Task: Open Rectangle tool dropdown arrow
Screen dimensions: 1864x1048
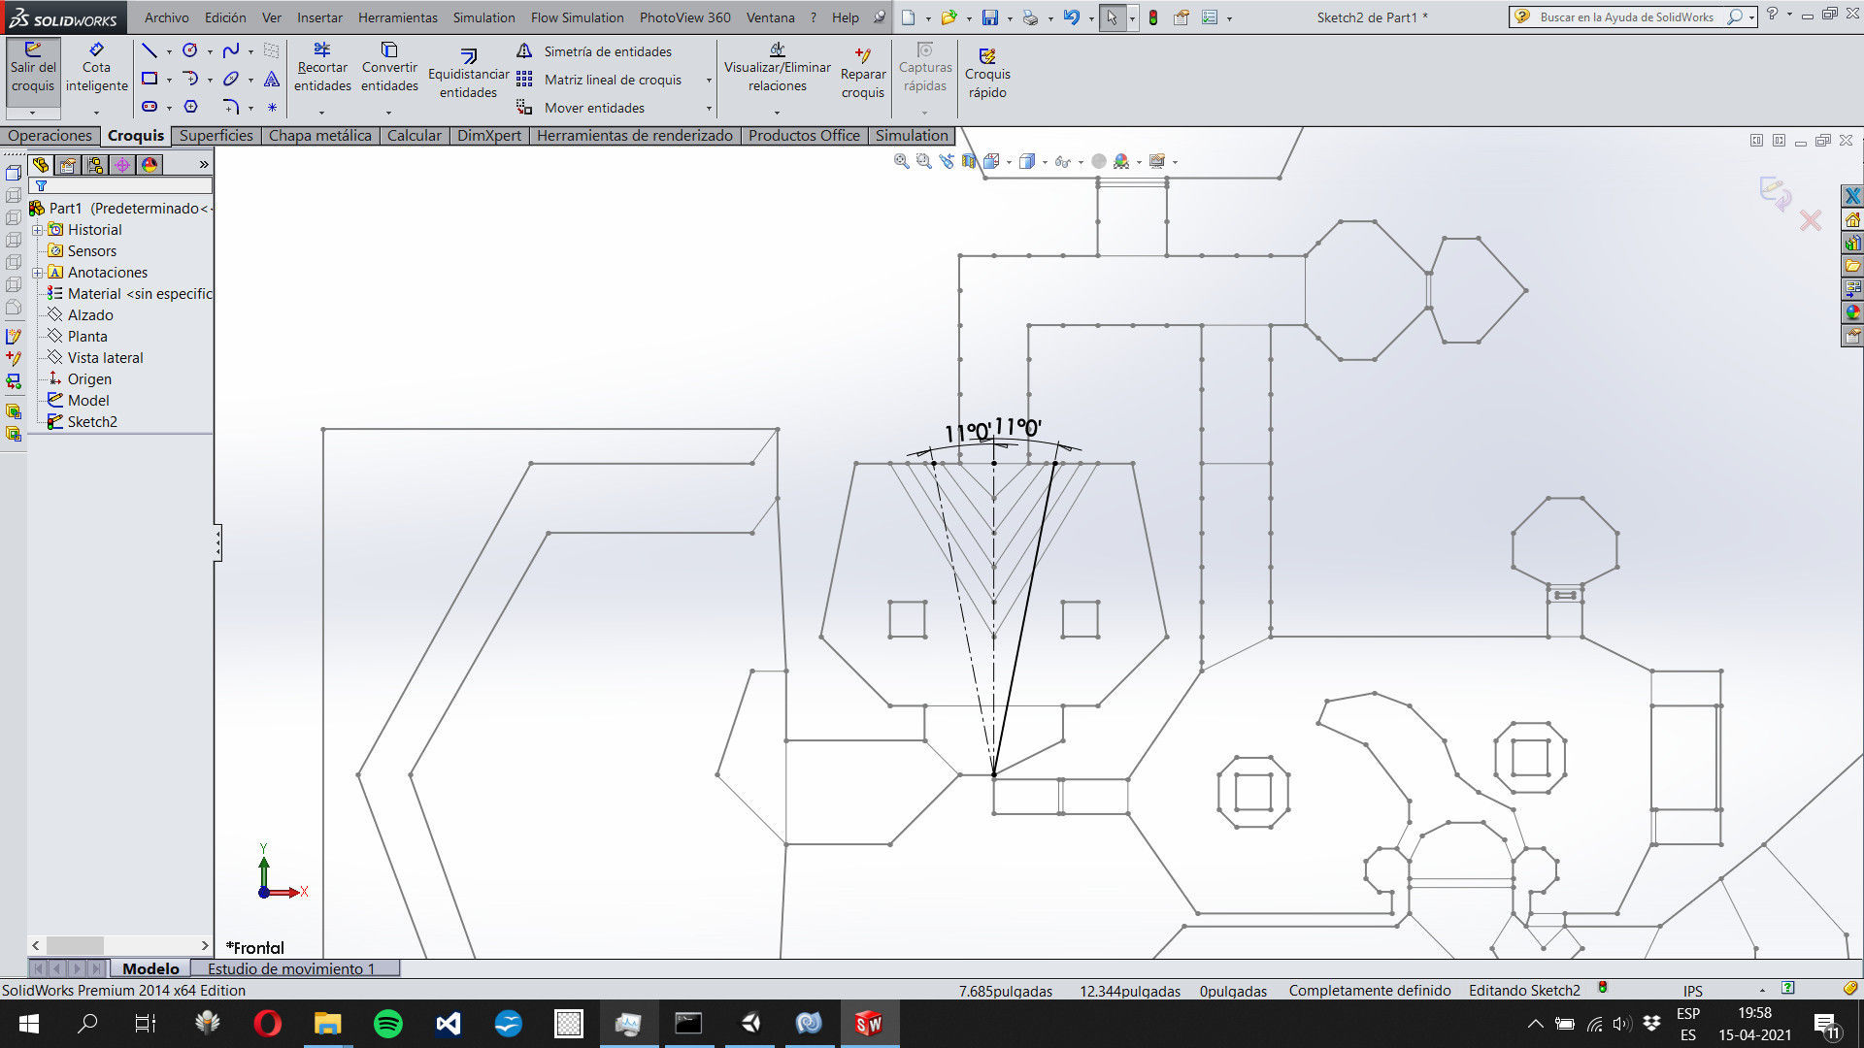Action: point(169,80)
